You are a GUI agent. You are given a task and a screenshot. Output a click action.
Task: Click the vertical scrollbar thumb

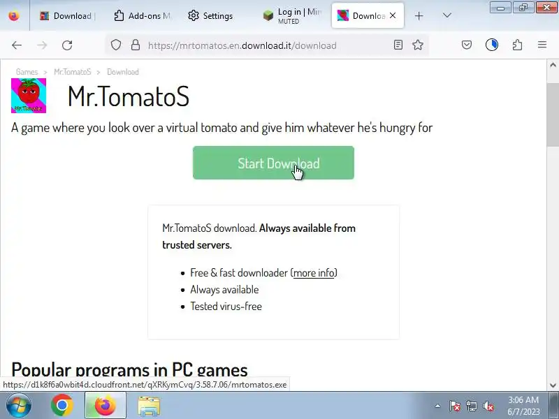553,114
